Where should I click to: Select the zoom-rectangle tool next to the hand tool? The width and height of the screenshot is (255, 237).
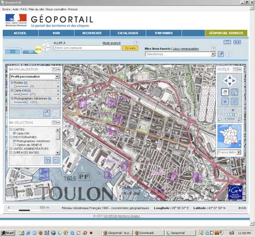click(x=234, y=92)
